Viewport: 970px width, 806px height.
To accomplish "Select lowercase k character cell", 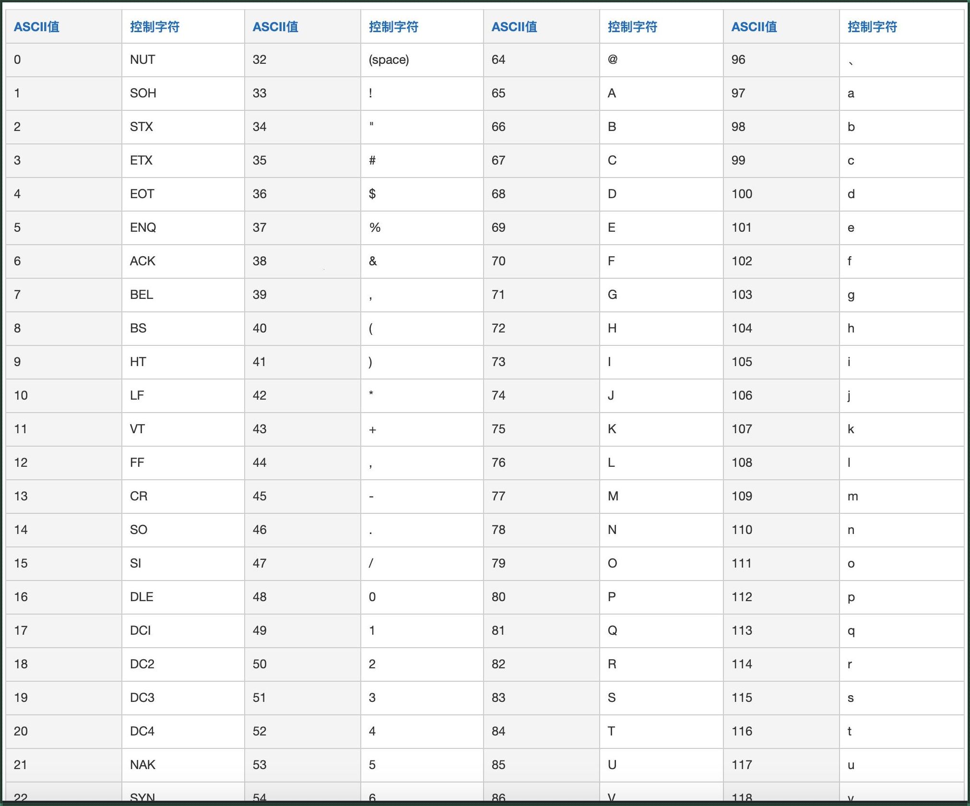I will pos(902,429).
